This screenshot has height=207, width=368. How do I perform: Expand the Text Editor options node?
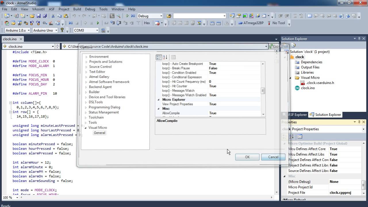(x=86, y=72)
